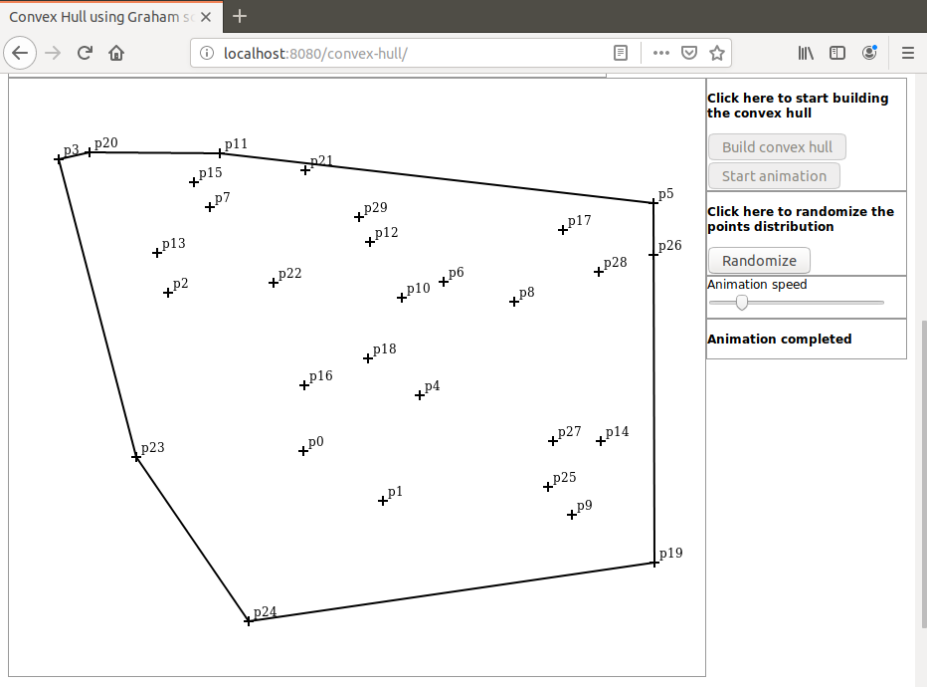Go back to the previous page
The width and height of the screenshot is (927, 687).
20,53
